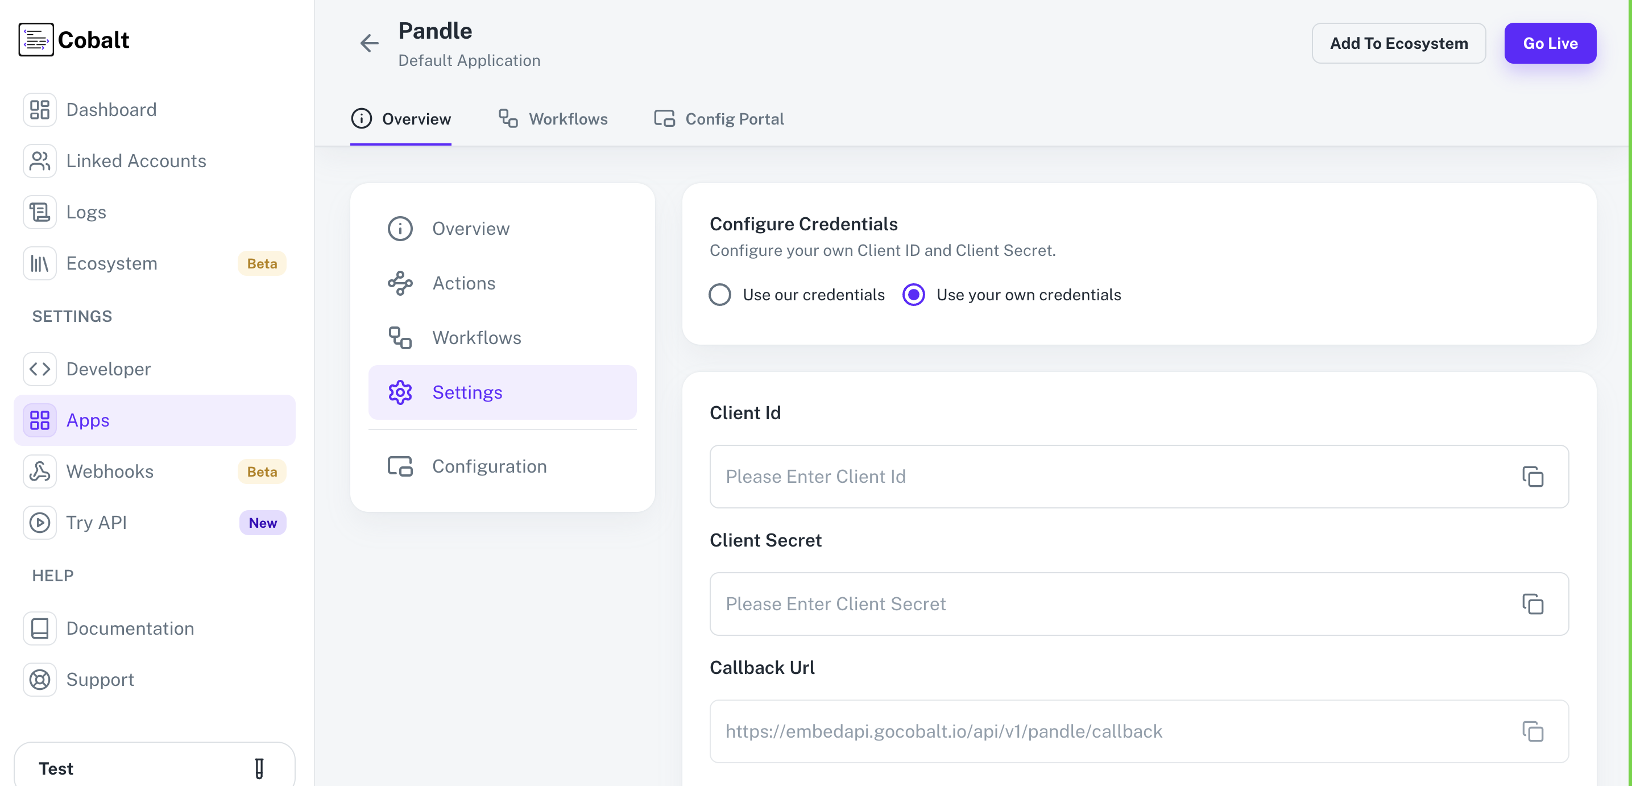Click the Go Live button
Screen dimensions: 1632x786
1550,43
